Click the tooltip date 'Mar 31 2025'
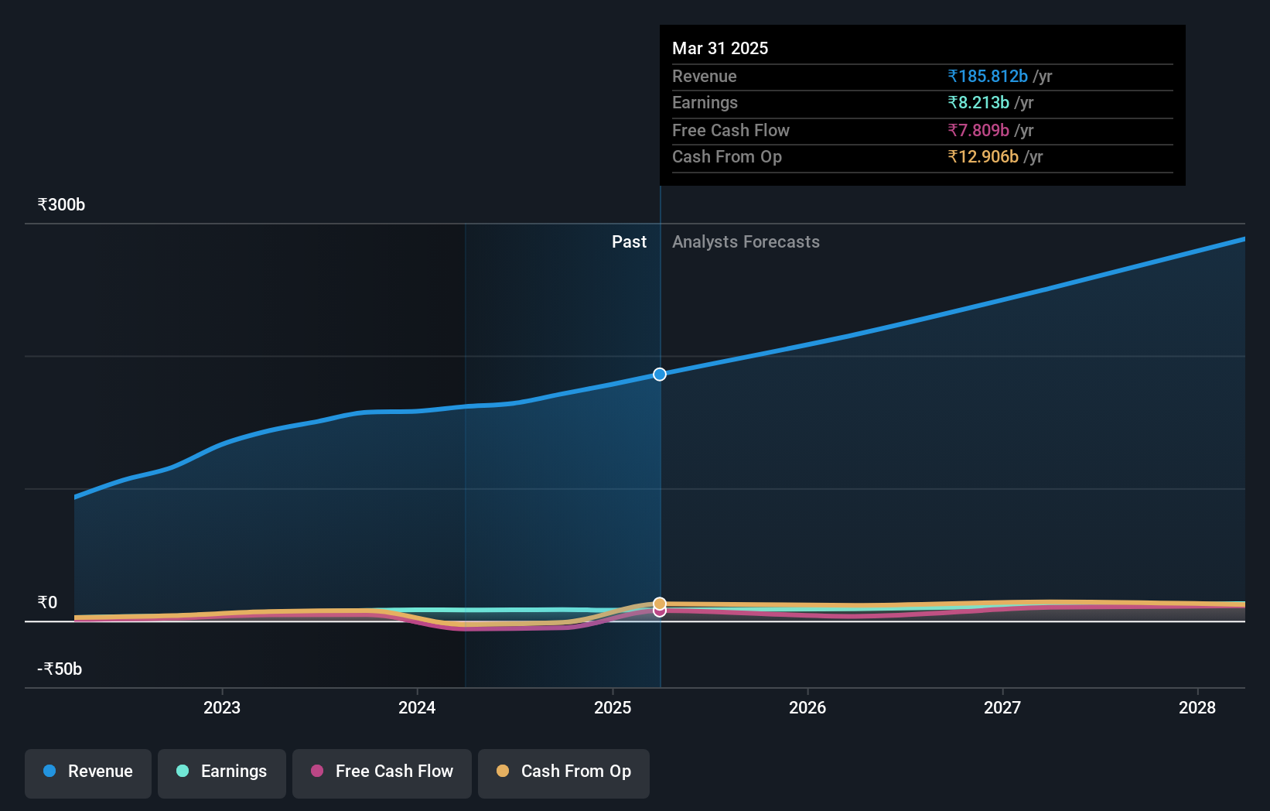Viewport: 1270px width, 811px height. click(x=720, y=48)
